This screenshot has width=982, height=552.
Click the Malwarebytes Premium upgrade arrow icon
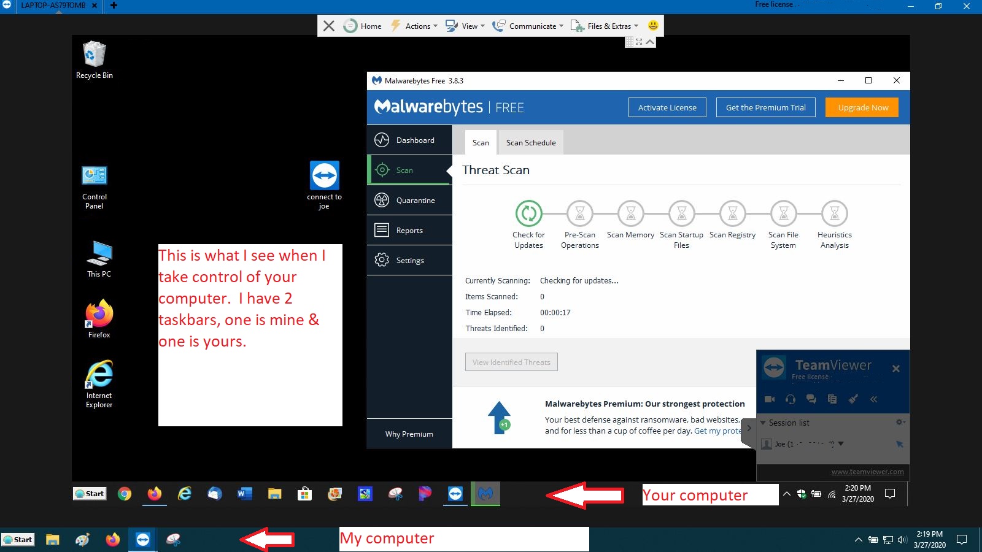[500, 418]
